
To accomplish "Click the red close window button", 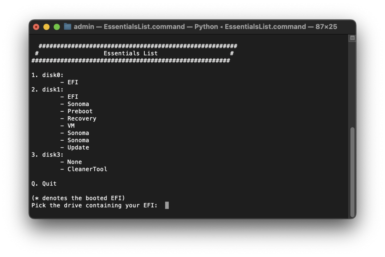I will [x=36, y=27].
